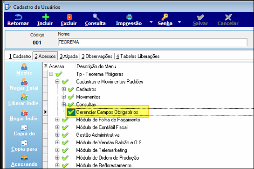The width and height of the screenshot is (254, 169).
Task: Toggle access checkmark for Módulo de Telemarketing
Action: pos(65,150)
